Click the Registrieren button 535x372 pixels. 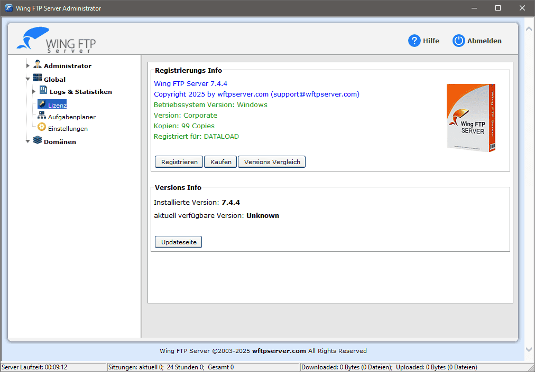pyautogui.click(x=179, y=162)
